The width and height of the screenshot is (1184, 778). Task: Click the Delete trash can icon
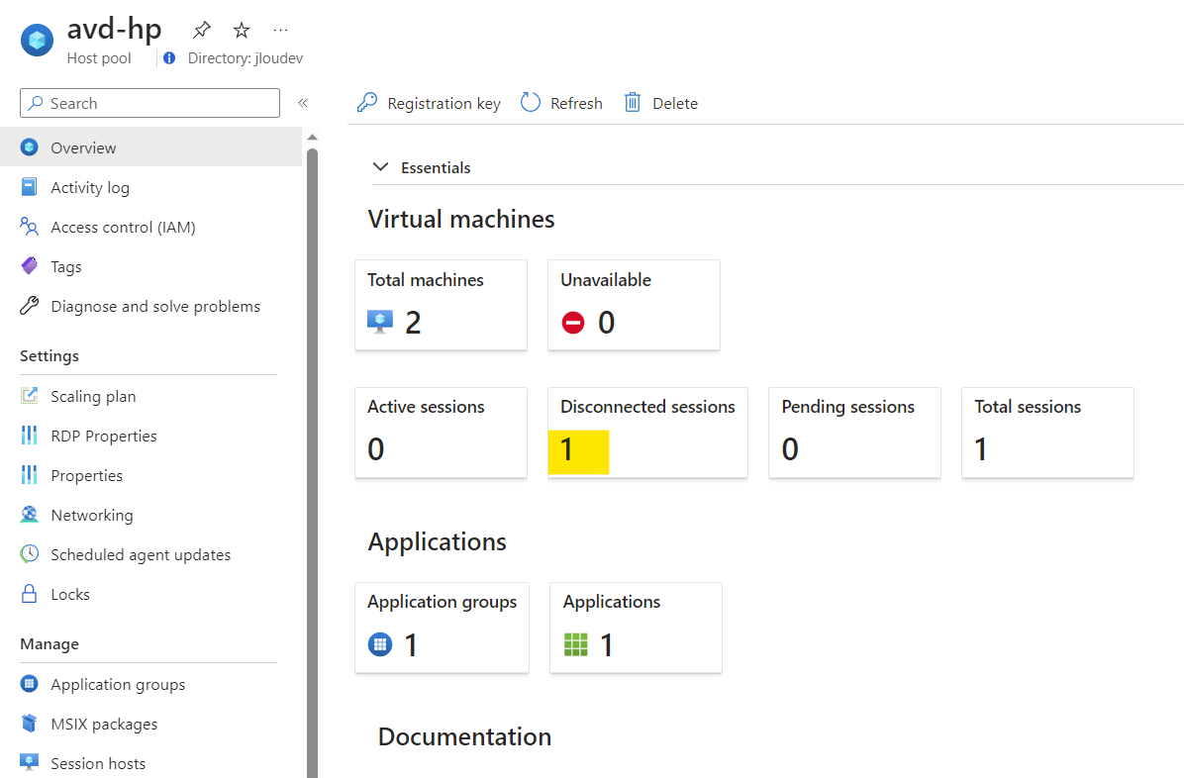633,103
